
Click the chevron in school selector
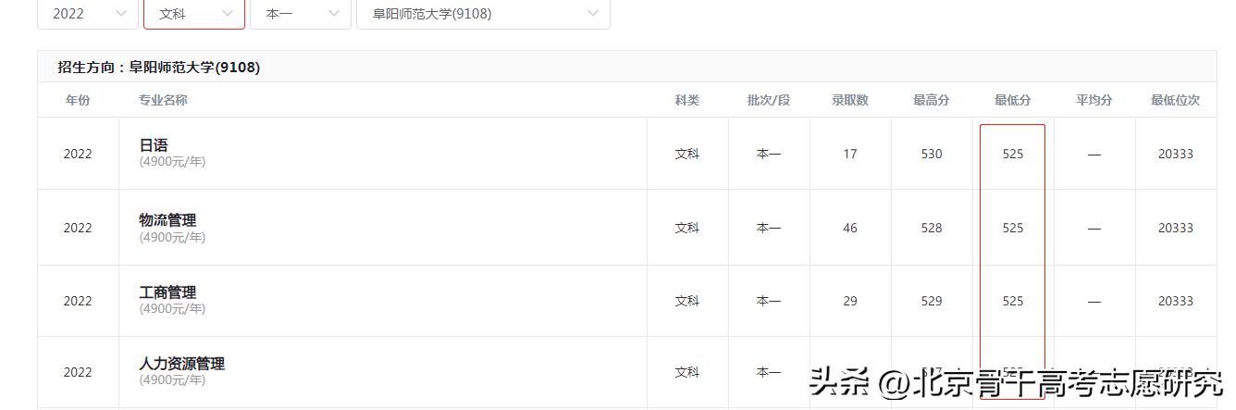pyautogui.click(x=592, y=14)
